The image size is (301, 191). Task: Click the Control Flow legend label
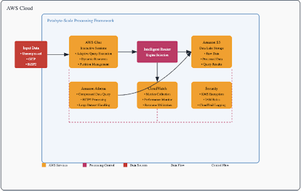(220, 165)
